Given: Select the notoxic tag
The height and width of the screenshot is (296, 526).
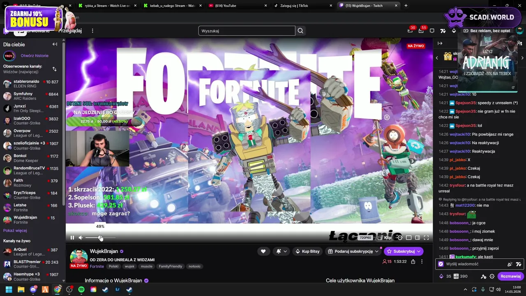Looking at the screenshot, I should pyautogui.click(x=194, y=266).
